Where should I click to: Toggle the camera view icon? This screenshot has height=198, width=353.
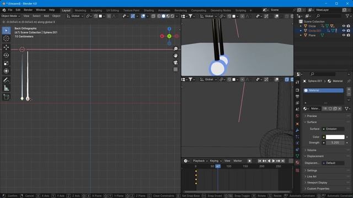click(175, 62)
